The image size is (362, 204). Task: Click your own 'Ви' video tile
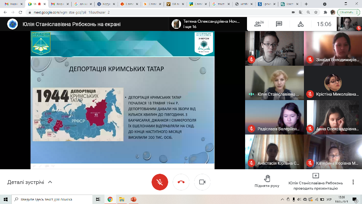(x=274, y=48)
